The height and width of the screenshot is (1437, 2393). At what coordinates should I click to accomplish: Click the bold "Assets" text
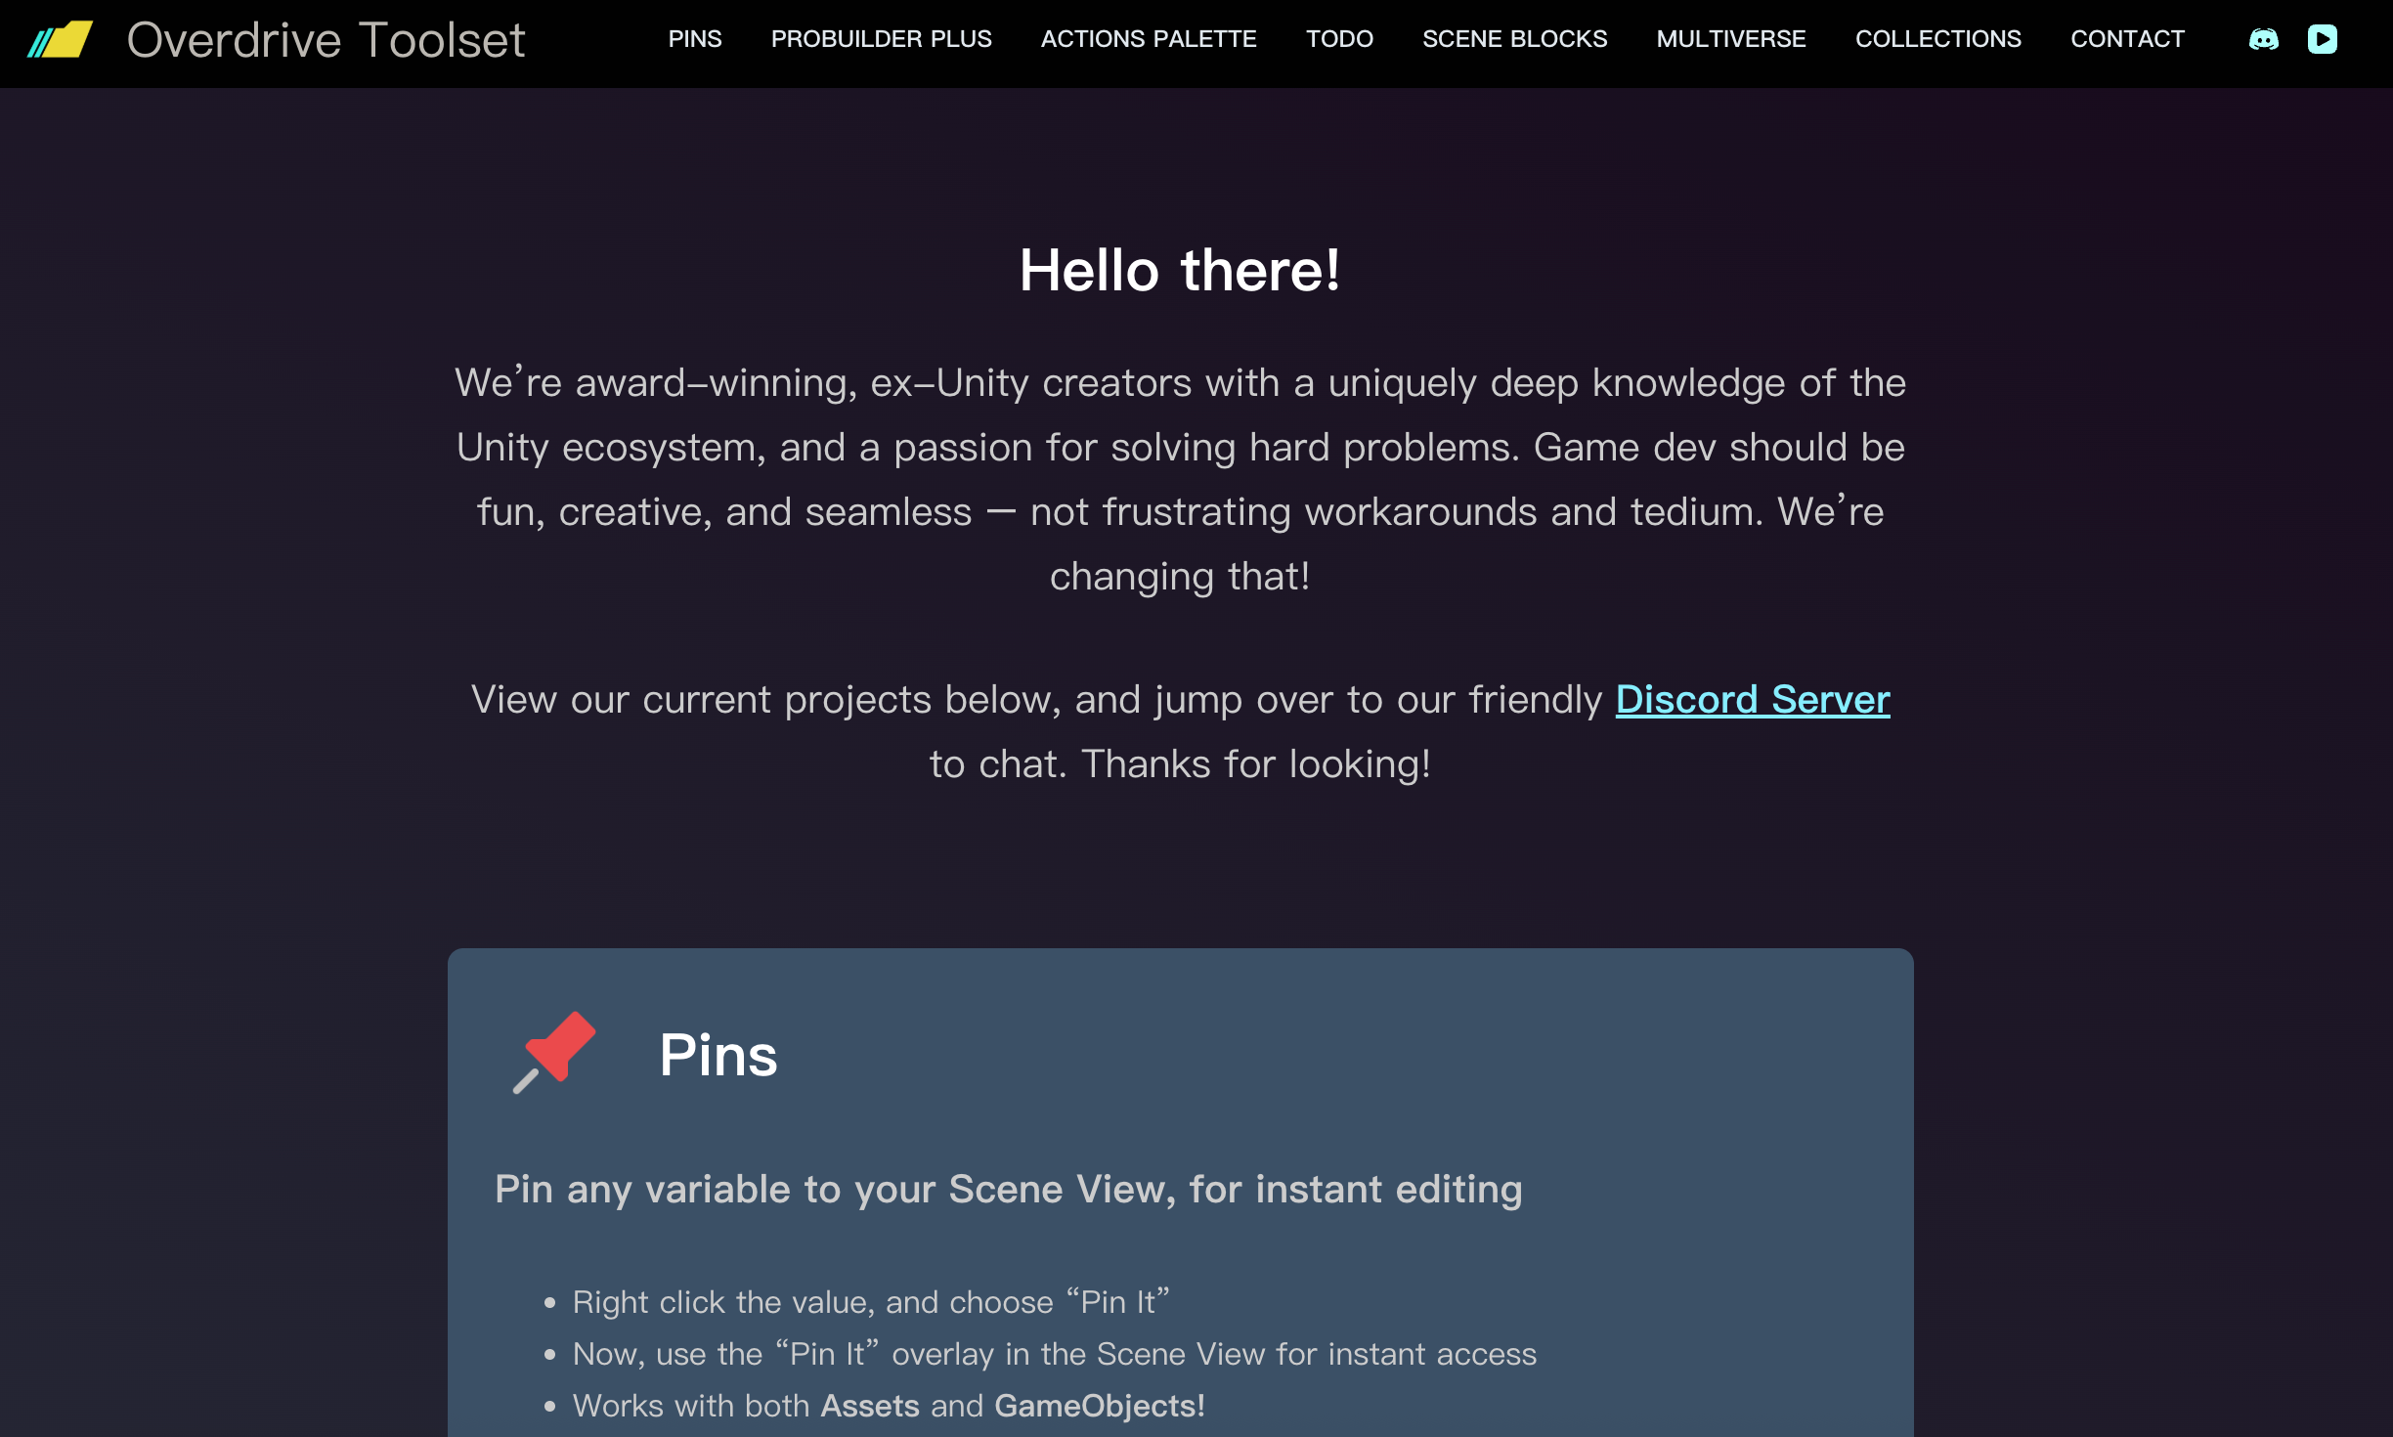tap(870, 1406)
